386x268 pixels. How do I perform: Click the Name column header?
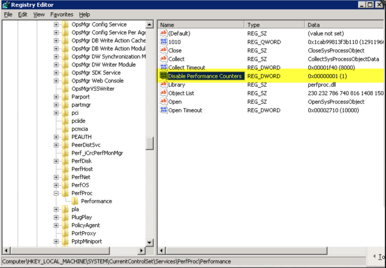click(201, 25)
